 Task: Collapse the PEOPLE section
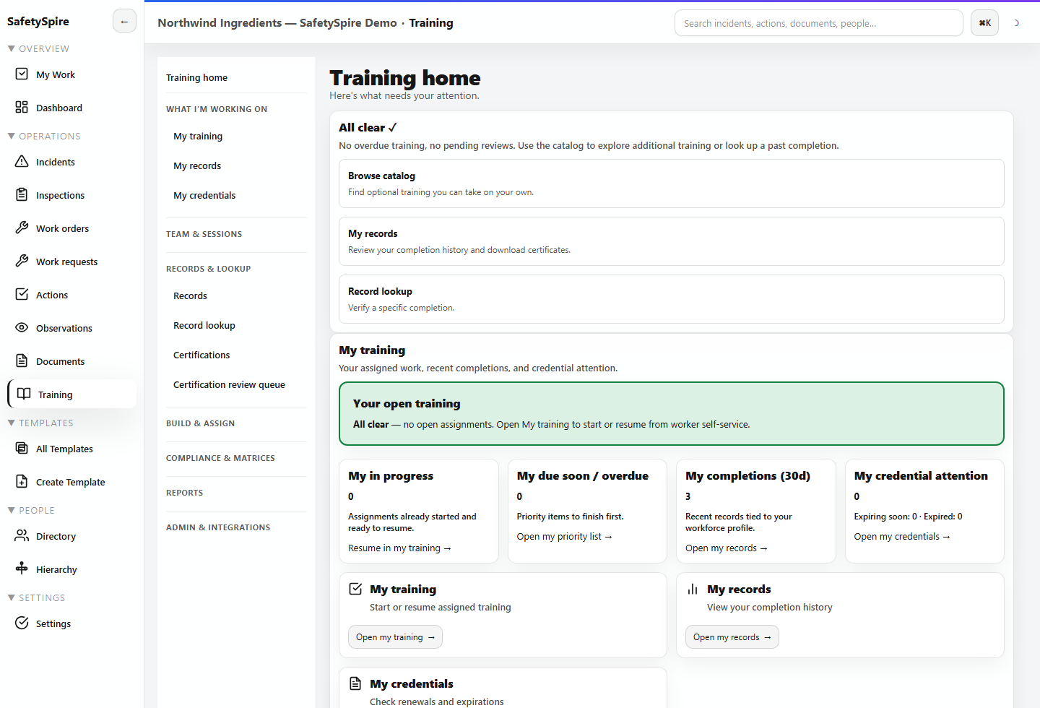(x=31, y=511)
